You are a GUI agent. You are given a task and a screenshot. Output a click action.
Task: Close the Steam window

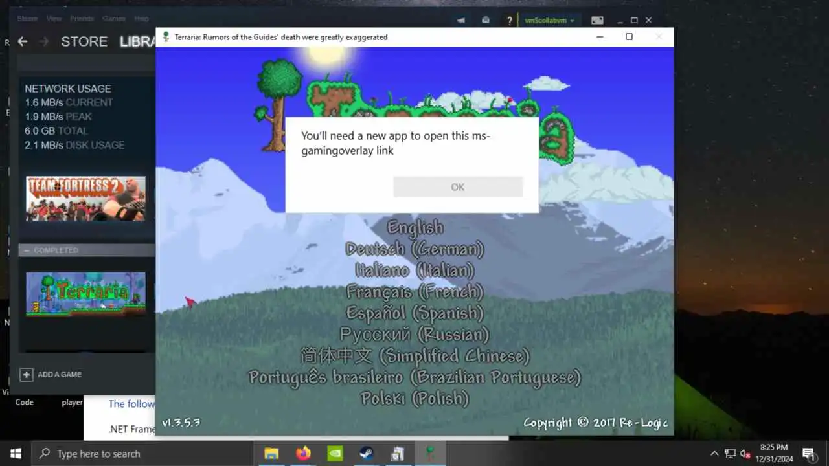click(649, 20)
